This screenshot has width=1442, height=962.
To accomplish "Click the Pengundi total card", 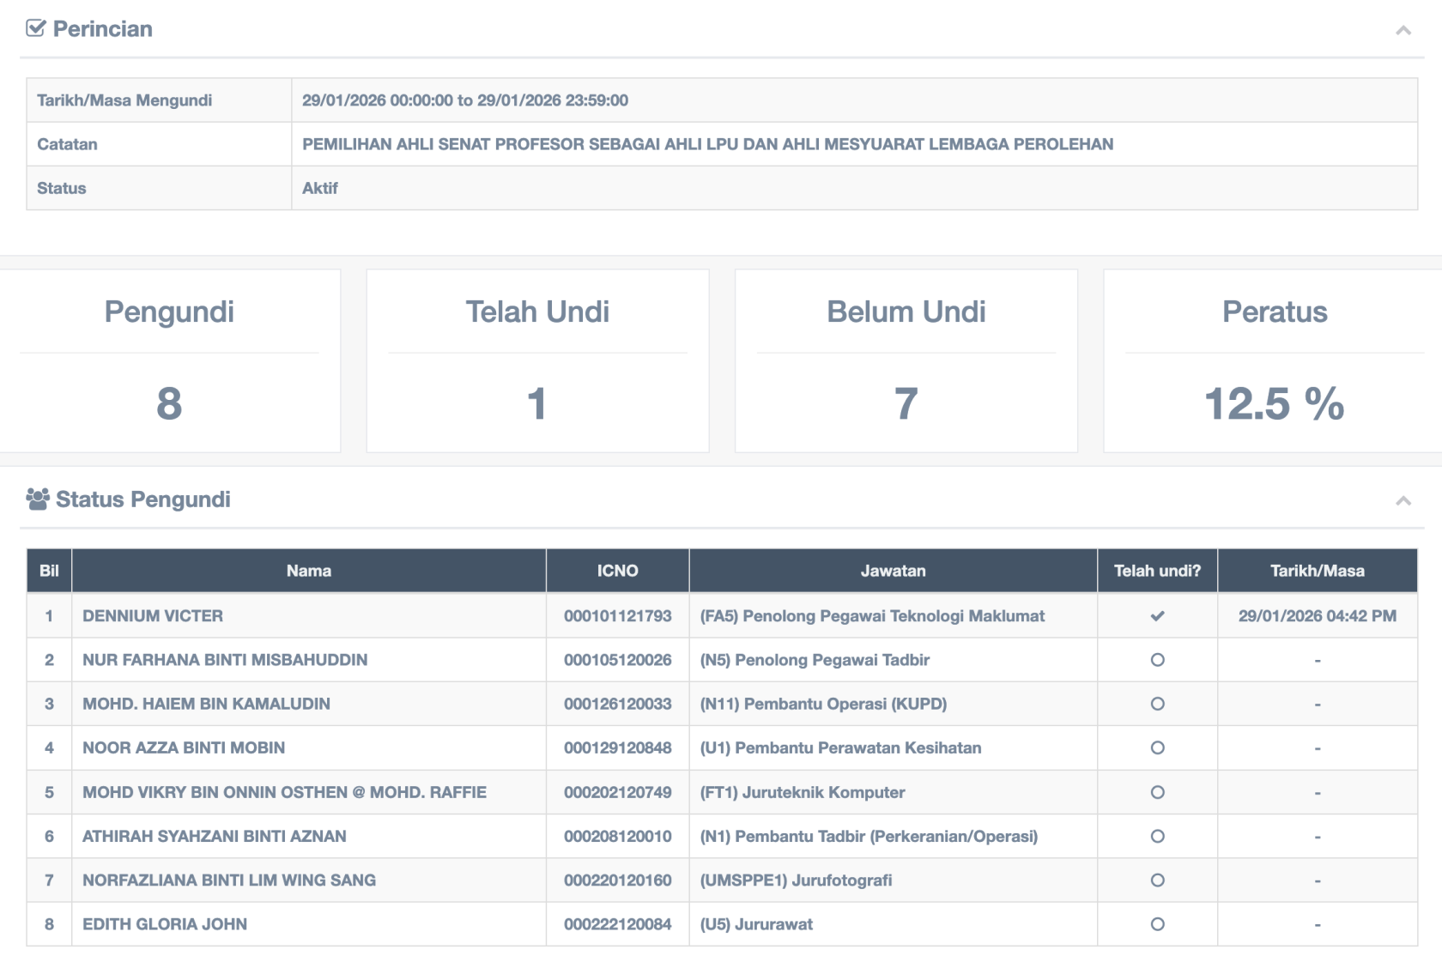I will (169, 360).
